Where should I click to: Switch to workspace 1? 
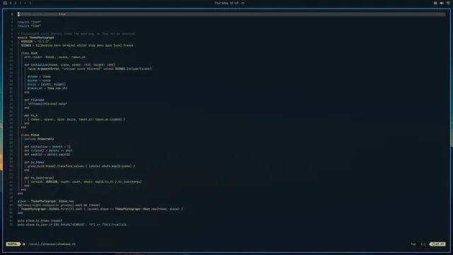coord(11,3)
